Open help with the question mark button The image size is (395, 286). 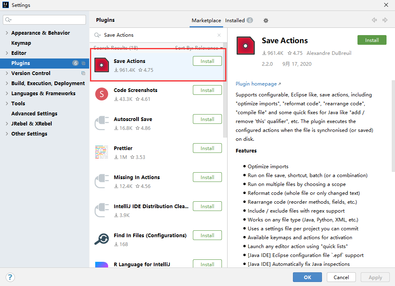tap(10, 277)
